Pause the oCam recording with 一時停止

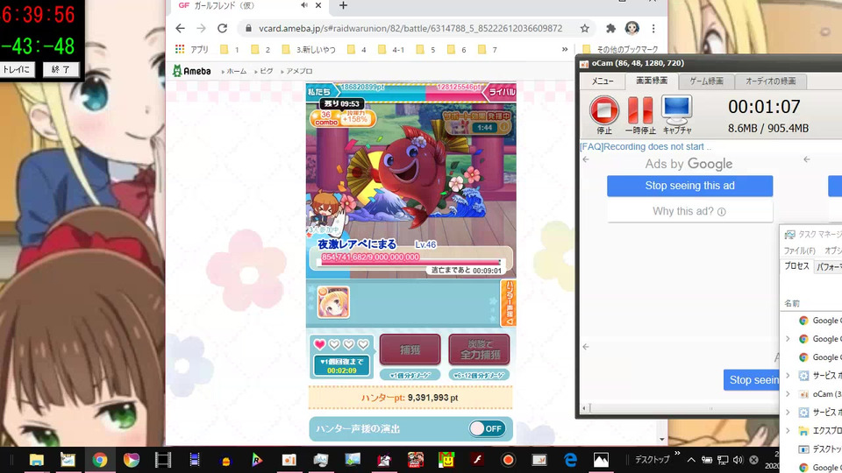coord(640,110)
